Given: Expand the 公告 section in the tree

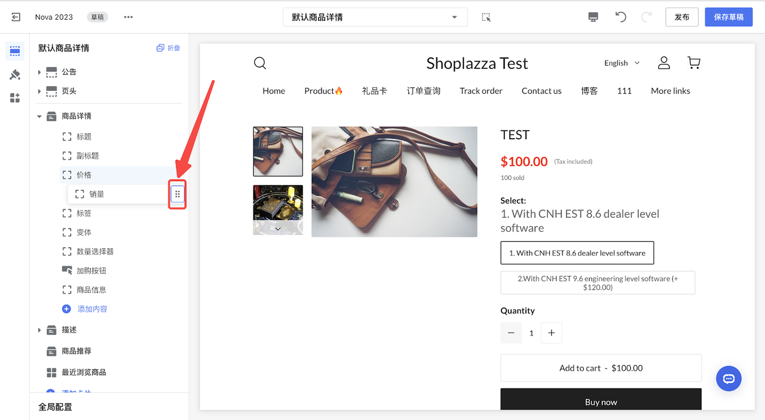Looking at the screenshot, I should point(39,72).
